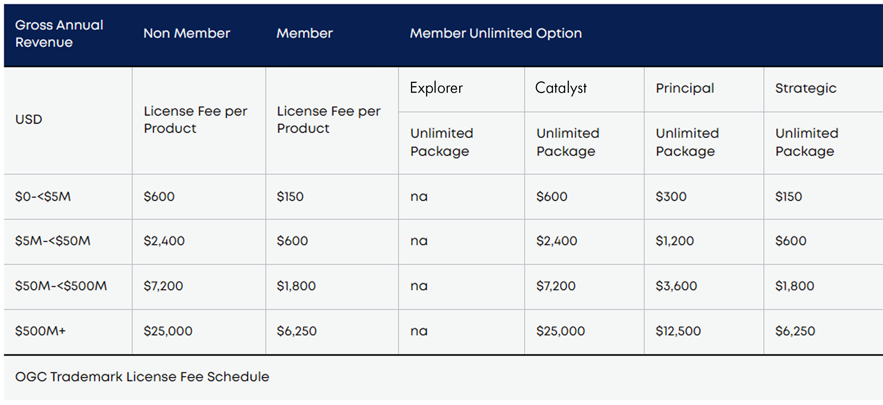The image size is (883, 405).
Task: Click the $50M-<$500M revenue row label
Action: pos(61,286)
